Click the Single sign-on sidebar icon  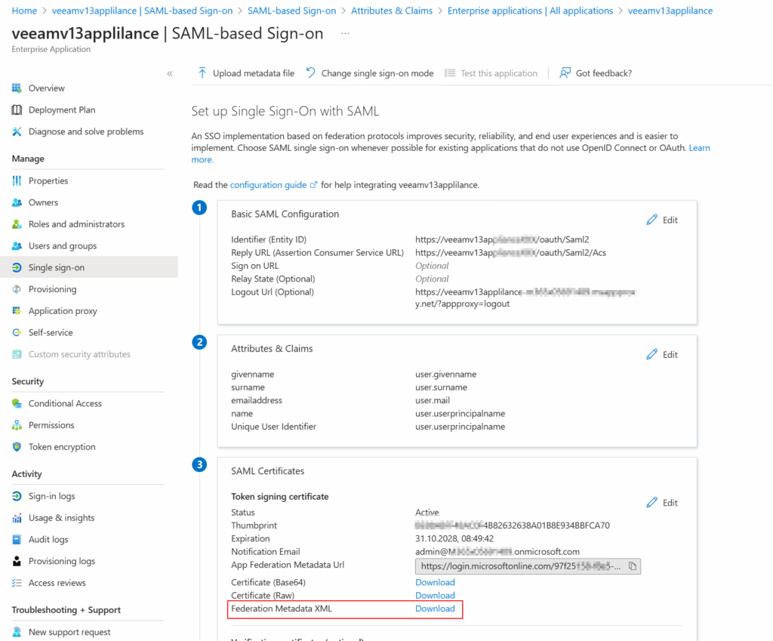click(17, 267)
